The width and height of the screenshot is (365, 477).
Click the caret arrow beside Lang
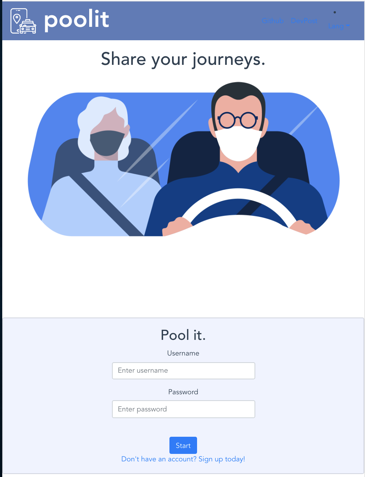coord(348,26)
